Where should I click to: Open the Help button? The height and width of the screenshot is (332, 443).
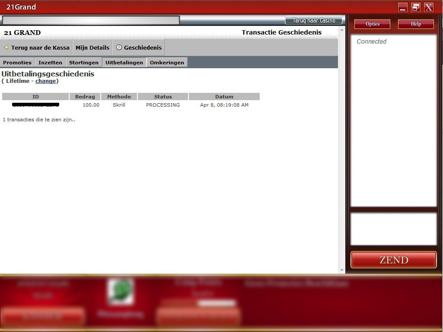click(416, 24)
